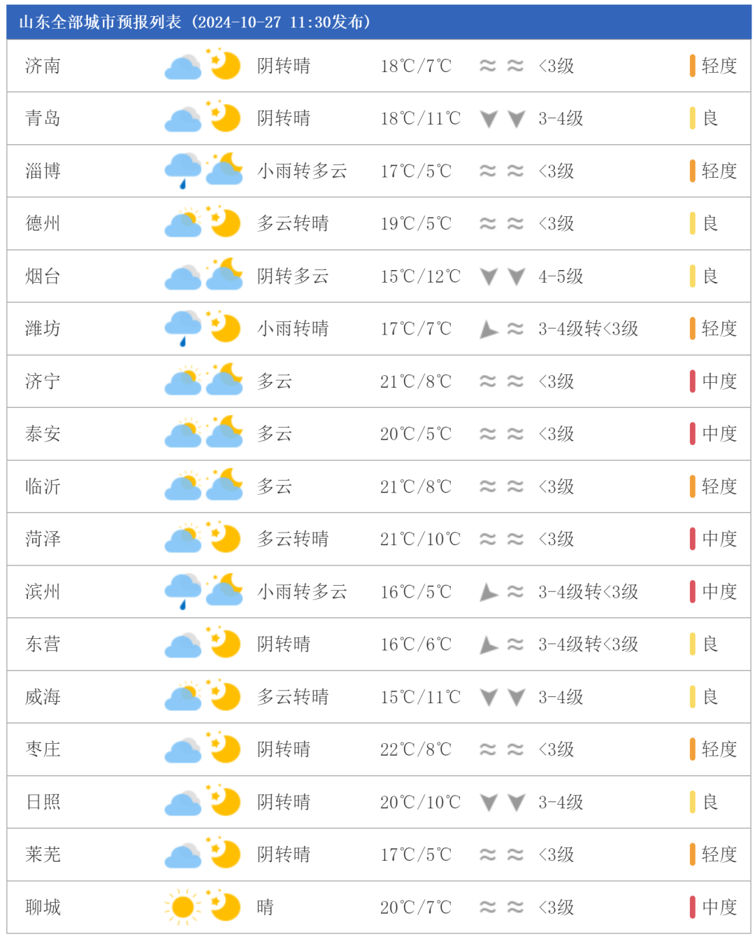This screenshot has height=937, width=755.
Task: Click the cloudy night icon in 滨州 row
Action: tap(224, 590)
